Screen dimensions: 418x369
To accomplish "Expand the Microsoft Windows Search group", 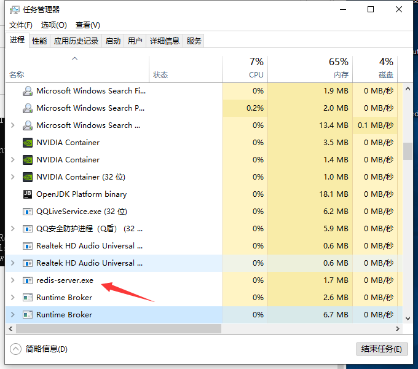I will [12, 125].
